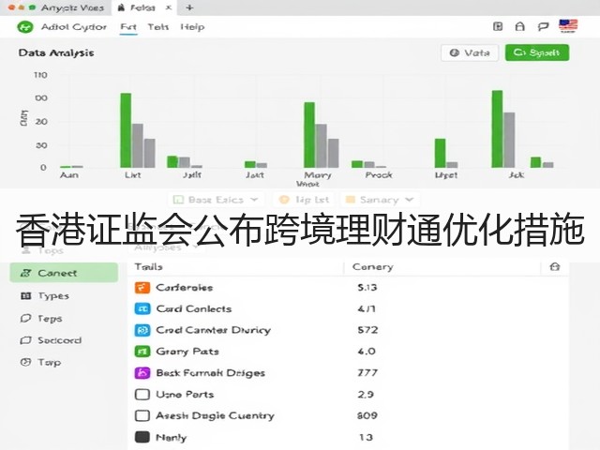Click the Sadcord folder icon
This screenshot has width=600, height=450.
click(25, 340)
